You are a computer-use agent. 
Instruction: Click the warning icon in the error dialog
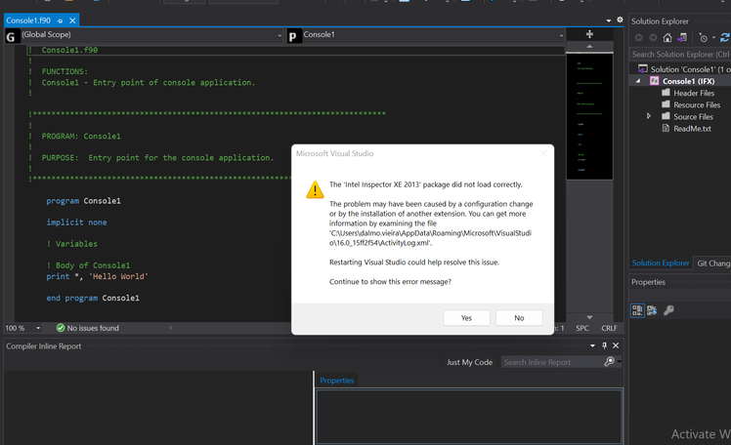(x=315, y=190)
